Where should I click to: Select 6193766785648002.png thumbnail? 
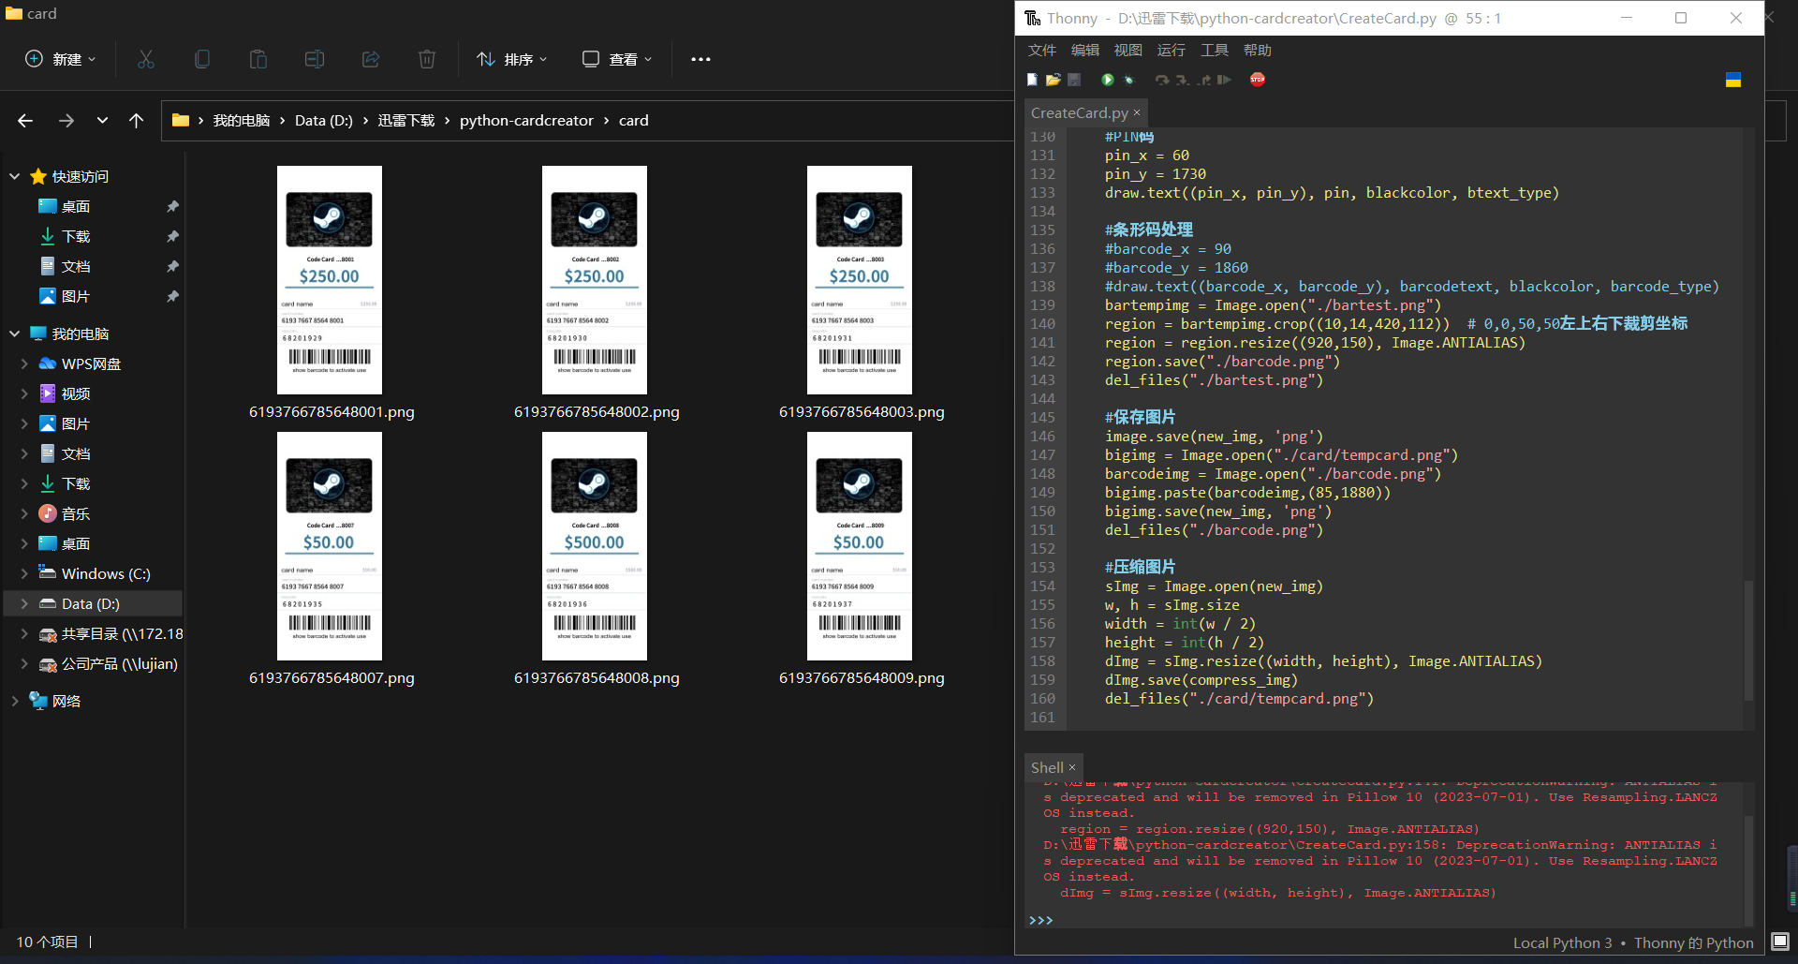[595, 280]
